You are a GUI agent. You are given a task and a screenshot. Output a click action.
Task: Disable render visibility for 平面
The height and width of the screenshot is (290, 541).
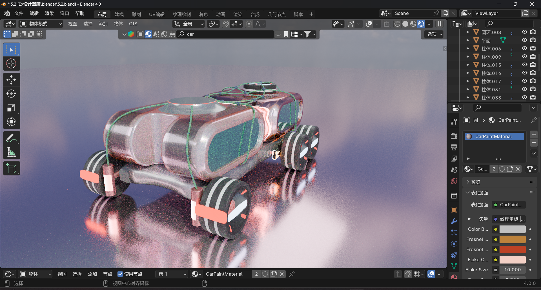[533, 40]
